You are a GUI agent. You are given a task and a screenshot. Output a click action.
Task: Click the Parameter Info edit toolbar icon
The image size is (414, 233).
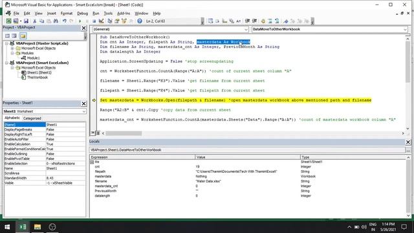click(232, 21)
